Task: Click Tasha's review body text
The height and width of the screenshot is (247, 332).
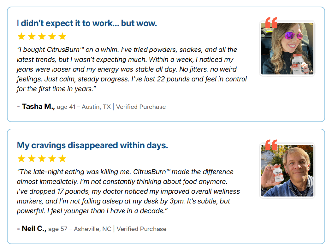Action: point(130,69)
